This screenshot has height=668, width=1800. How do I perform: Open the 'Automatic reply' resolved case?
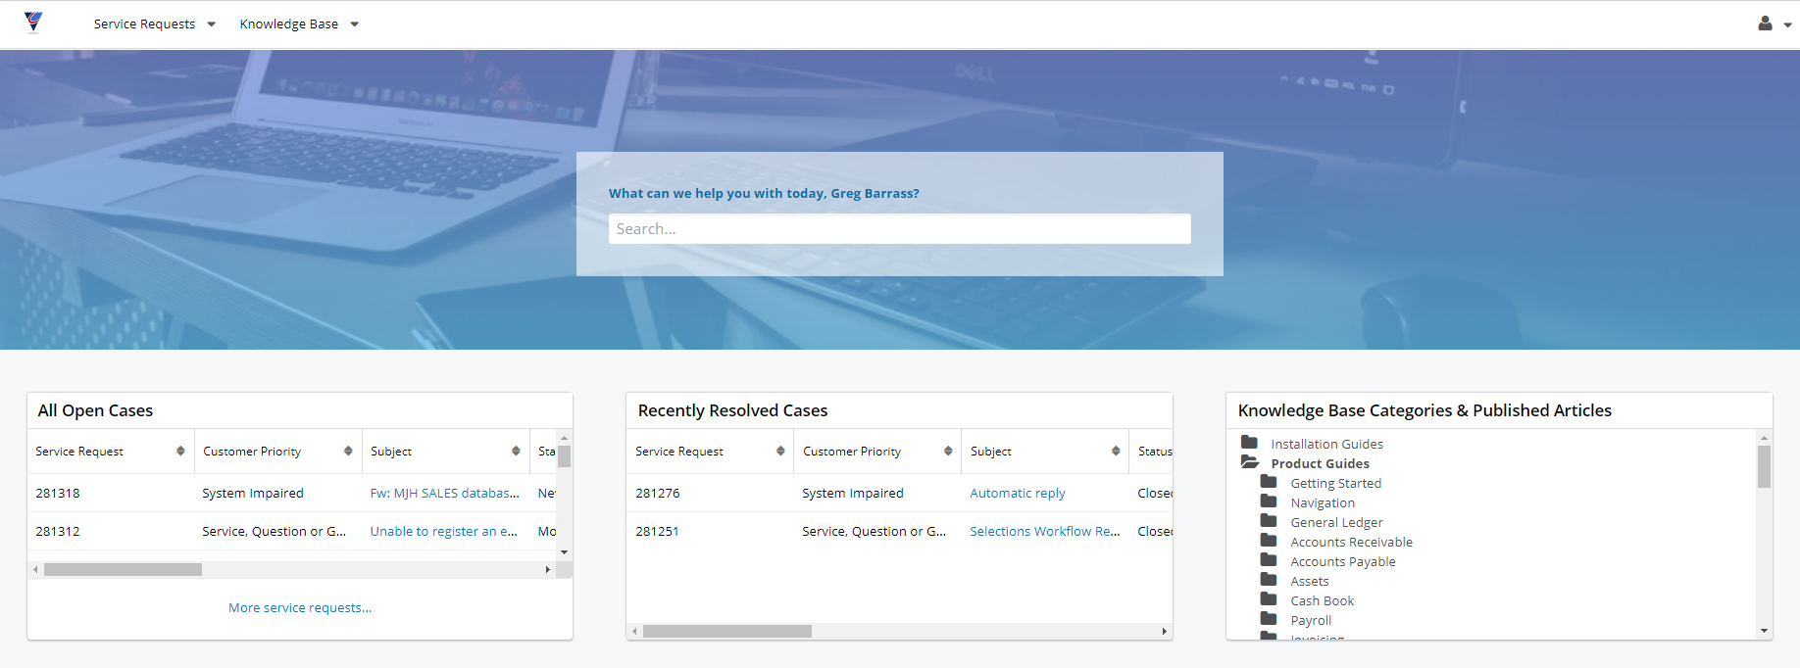(1018, 494)
